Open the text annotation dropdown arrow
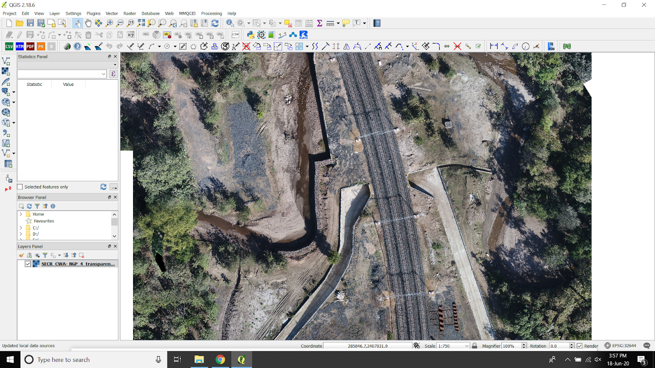This screenshot has height=368, width=655. tap(364, 23)
